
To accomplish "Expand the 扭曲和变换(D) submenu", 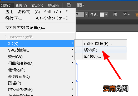I will (x=38, y=63).
